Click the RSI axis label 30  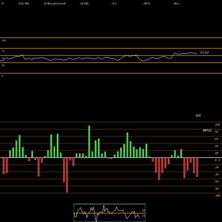tap(3, 65)
